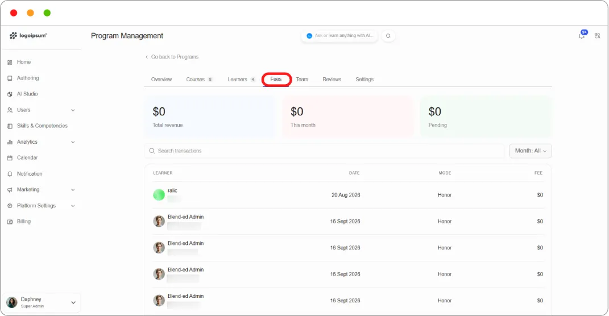Open the Daphney account menu chevron
This screenshot has height=316, width=609.
(73, 302)
